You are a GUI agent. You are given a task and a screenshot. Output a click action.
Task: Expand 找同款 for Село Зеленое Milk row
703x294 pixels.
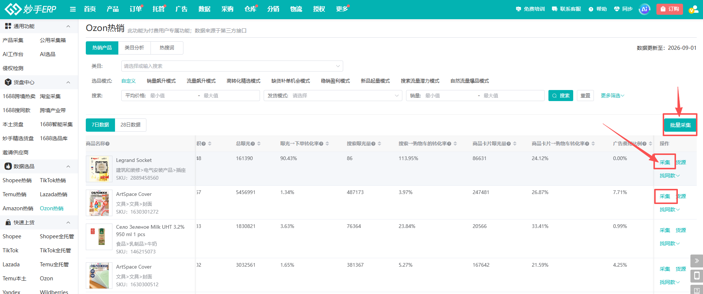670,243
